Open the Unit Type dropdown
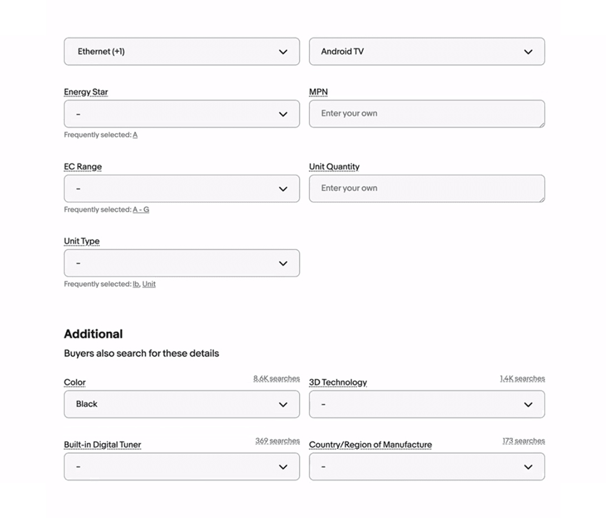 tap(181, 263)
